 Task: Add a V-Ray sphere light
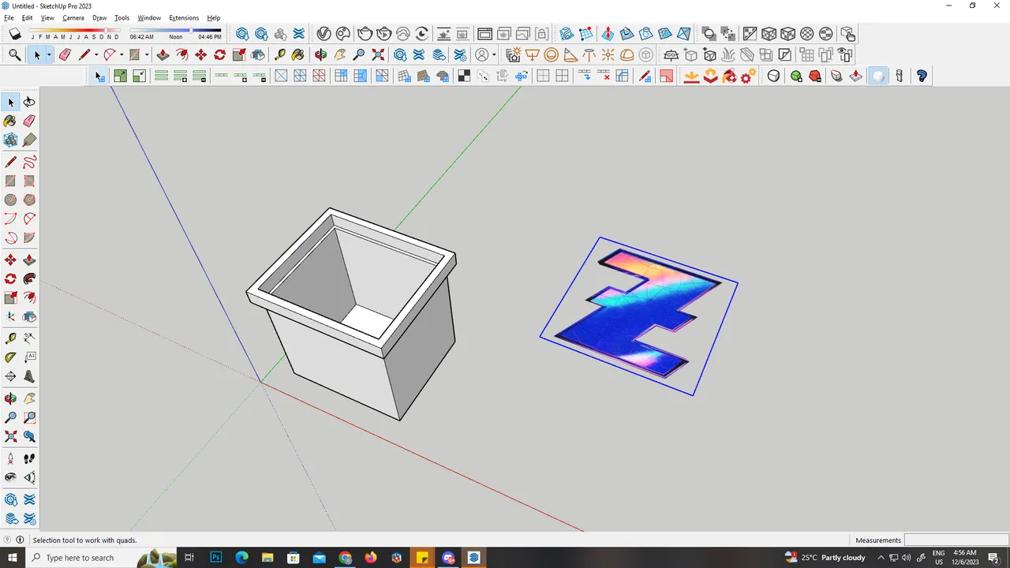[x=552, y=54]
